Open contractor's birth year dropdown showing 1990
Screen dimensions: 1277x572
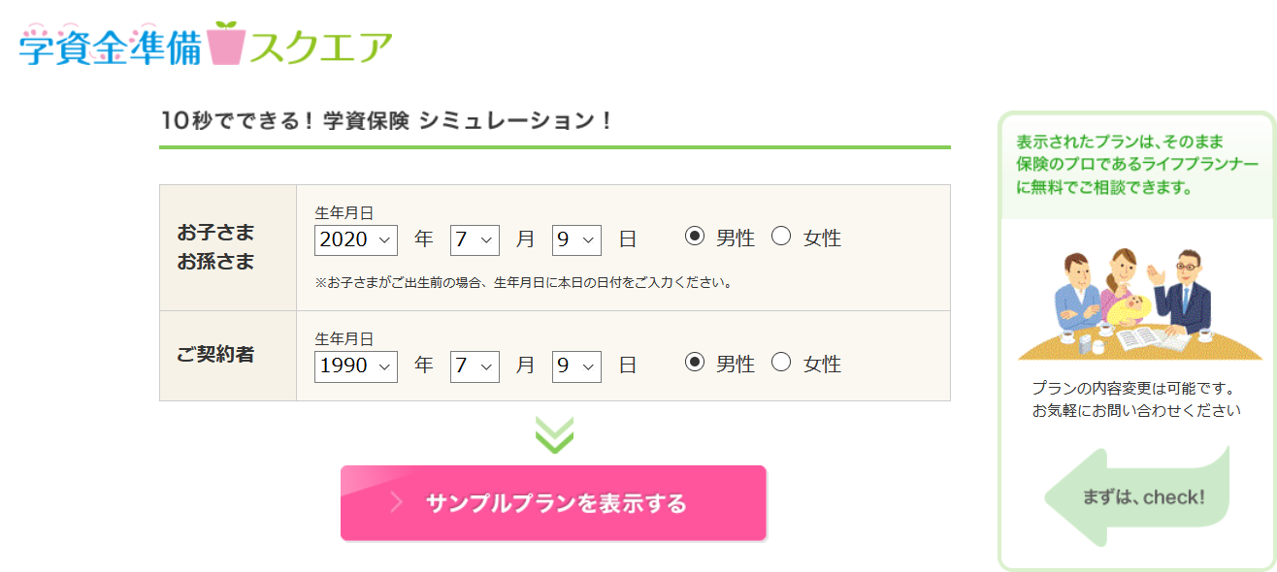pos(356,365)
